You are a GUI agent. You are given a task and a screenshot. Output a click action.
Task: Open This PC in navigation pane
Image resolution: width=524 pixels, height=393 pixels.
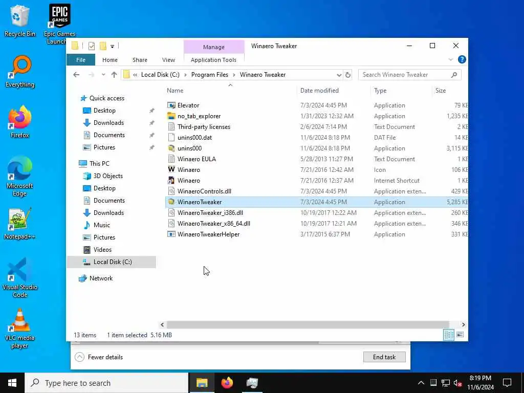coord(99,163)
